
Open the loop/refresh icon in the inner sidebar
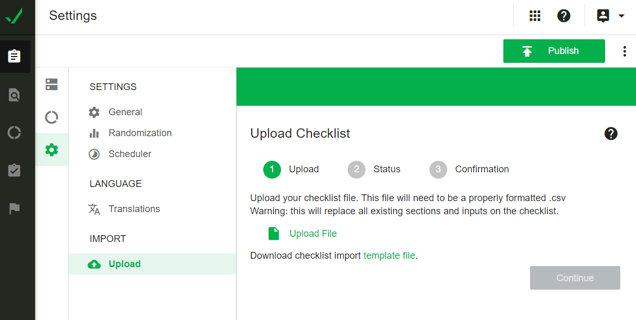(51, 117)
